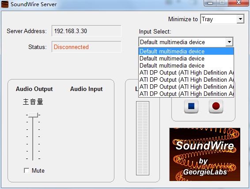Image resolution: width=250 pixels, height=189 pixels.
Task: Close the SoundWire Server window
Action: point(239,3)
